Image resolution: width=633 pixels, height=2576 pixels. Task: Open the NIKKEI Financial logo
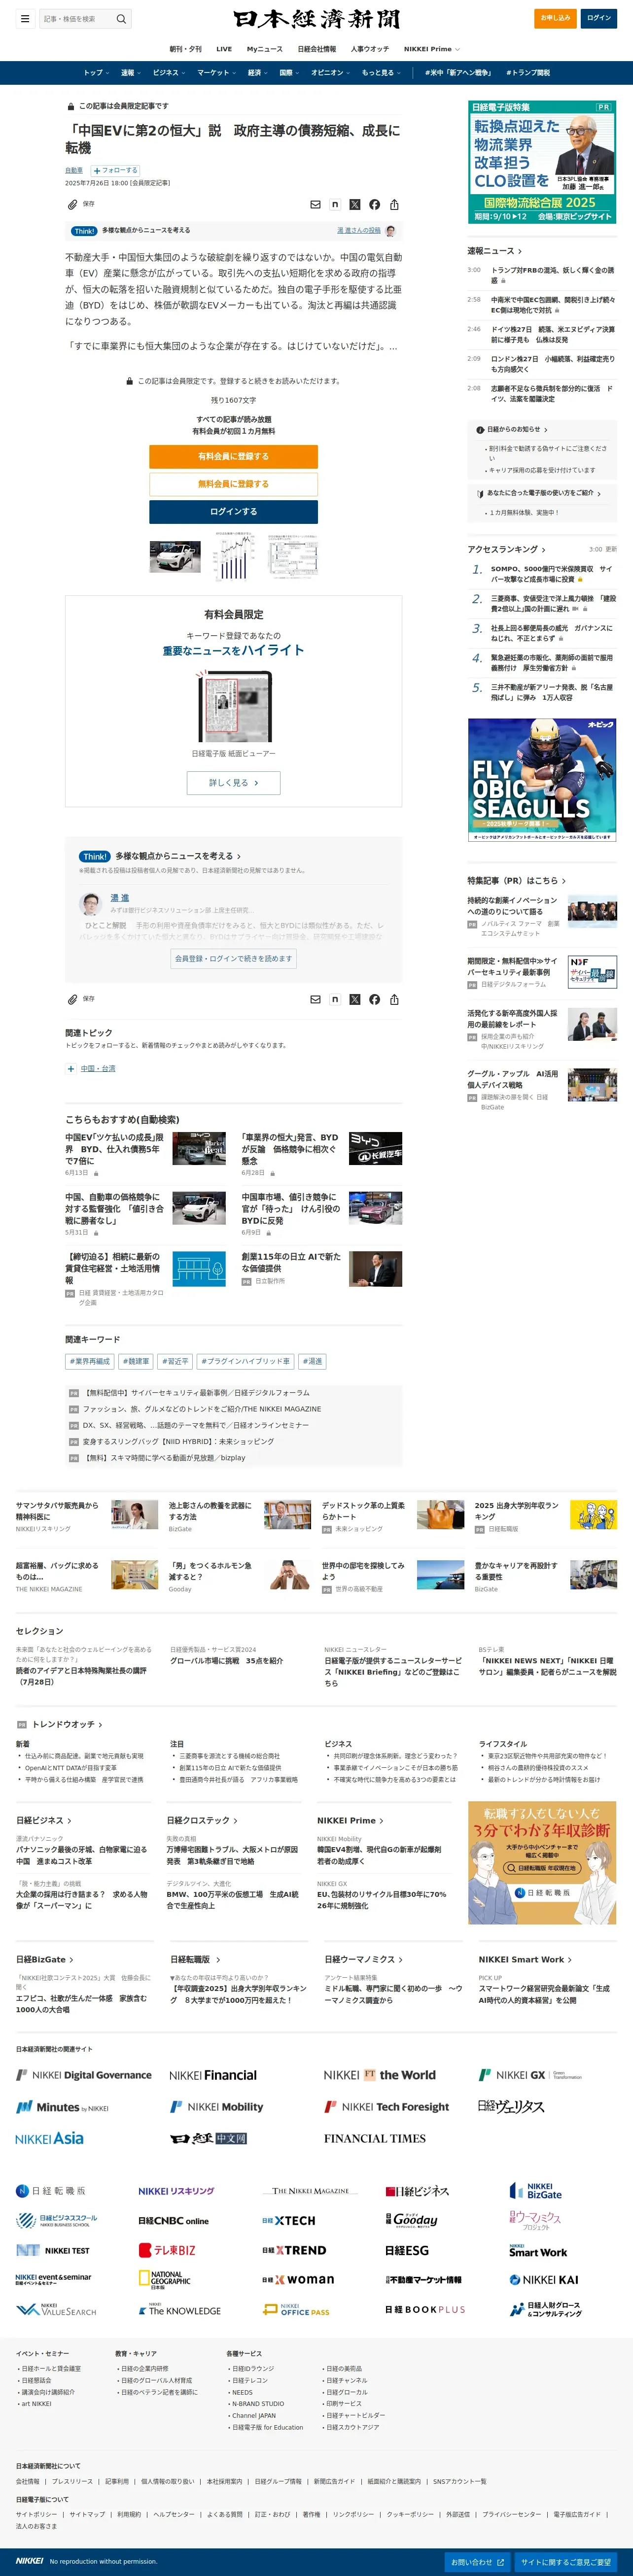(x=212, y=2075)
